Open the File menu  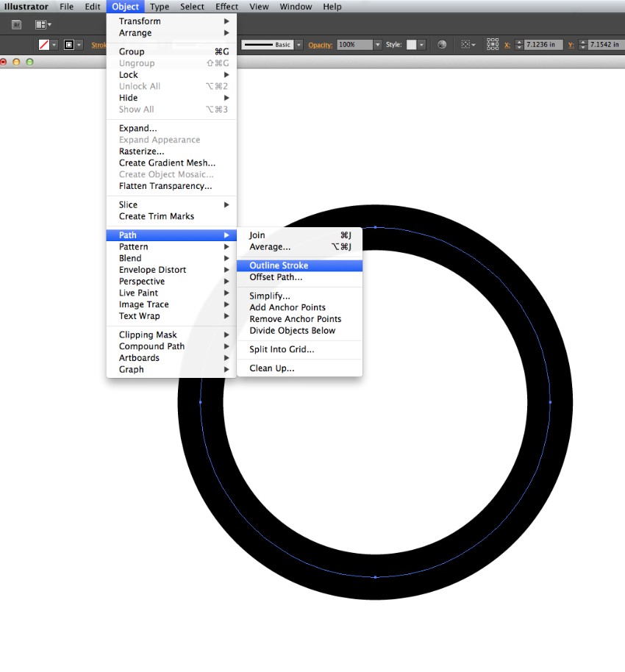coord(66,7)
